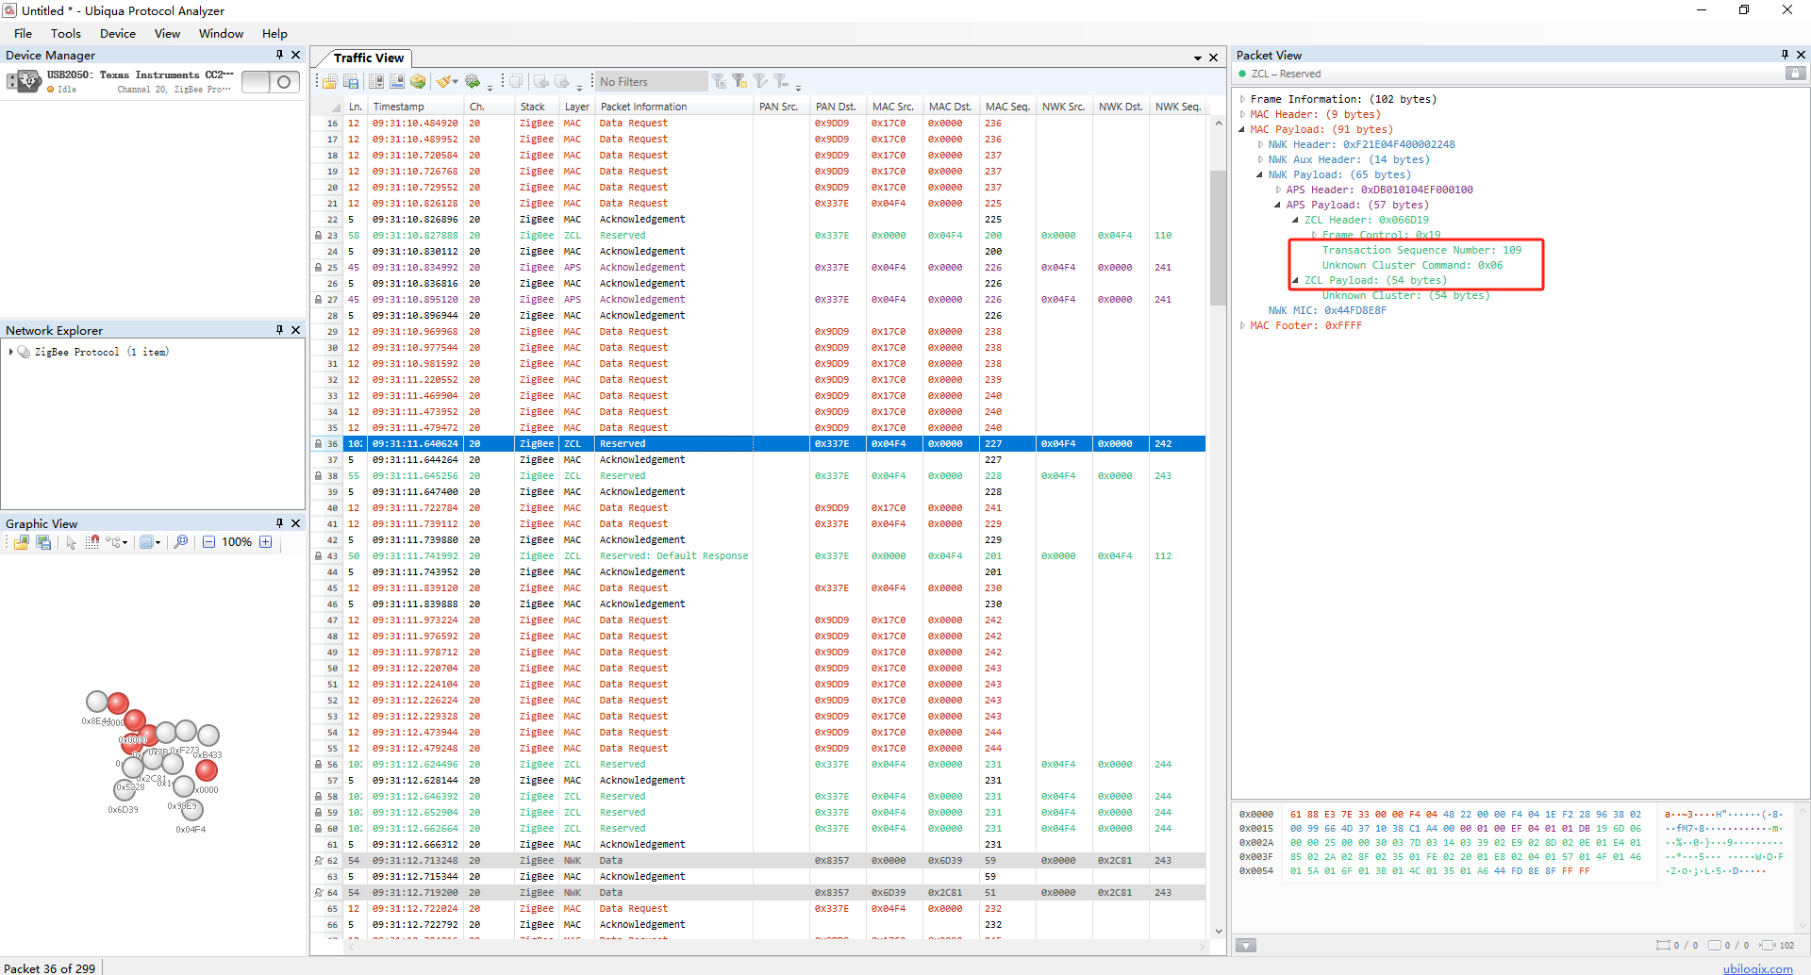The height and width of the screenshot is (975, 1811).
Task: Click the zoom-to-fit magnifier icon
Action: point(181,542)
